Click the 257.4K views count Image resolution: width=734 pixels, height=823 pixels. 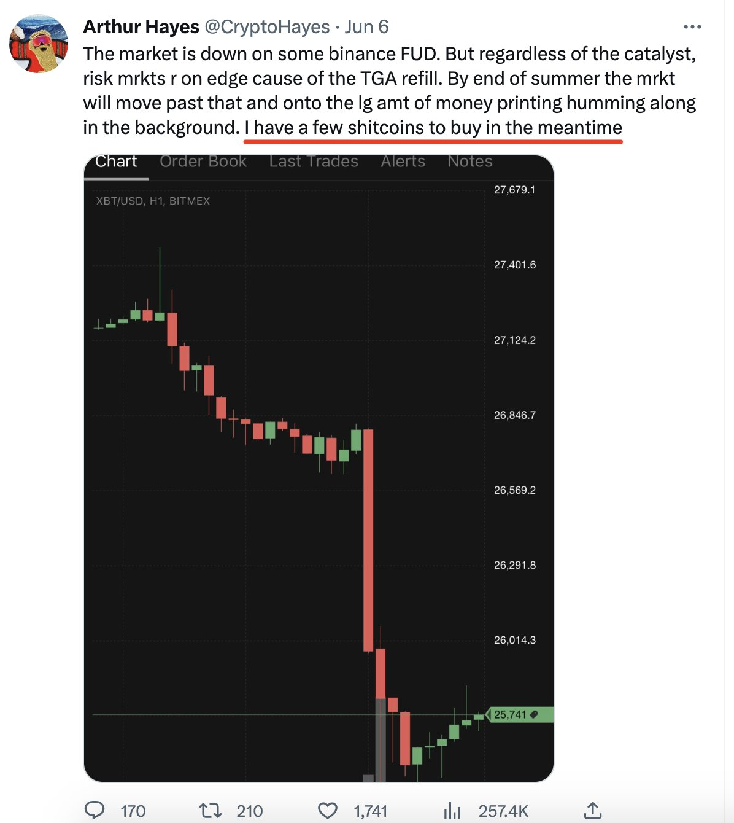[503, 811]
